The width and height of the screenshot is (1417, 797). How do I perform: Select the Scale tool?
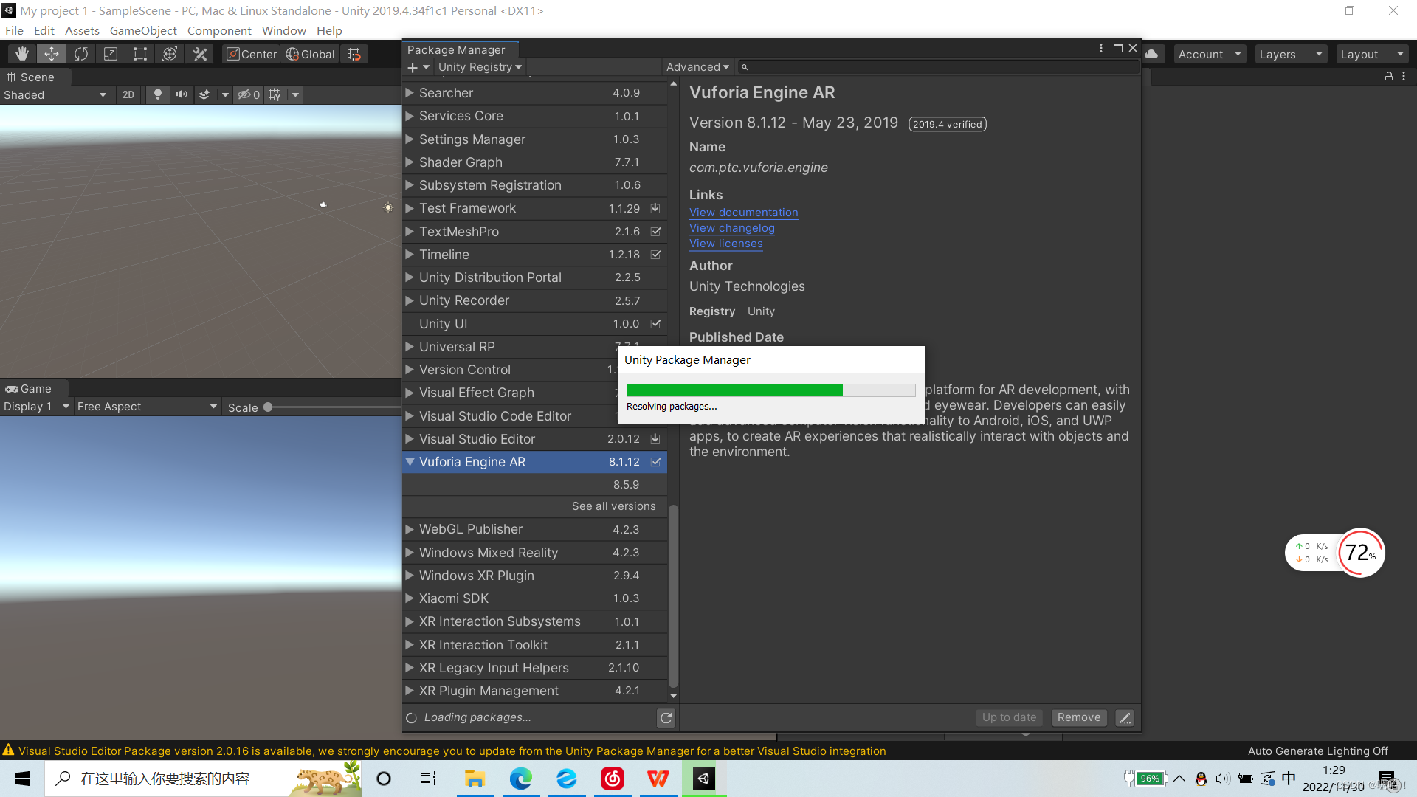point(111,54)
